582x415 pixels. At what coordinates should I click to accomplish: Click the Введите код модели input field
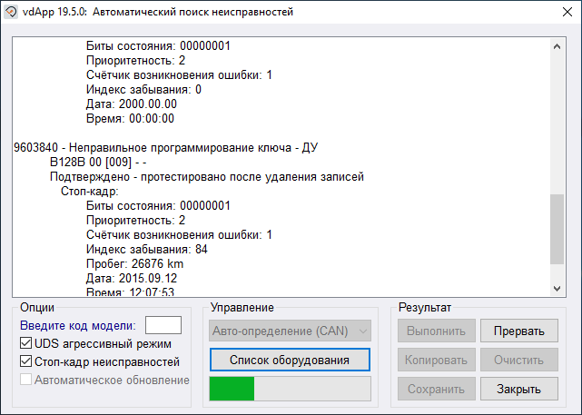tap(163, 325)
